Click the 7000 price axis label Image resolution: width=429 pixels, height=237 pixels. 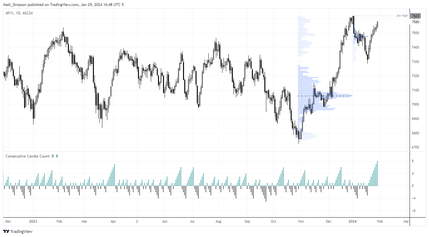pos(416,104)
